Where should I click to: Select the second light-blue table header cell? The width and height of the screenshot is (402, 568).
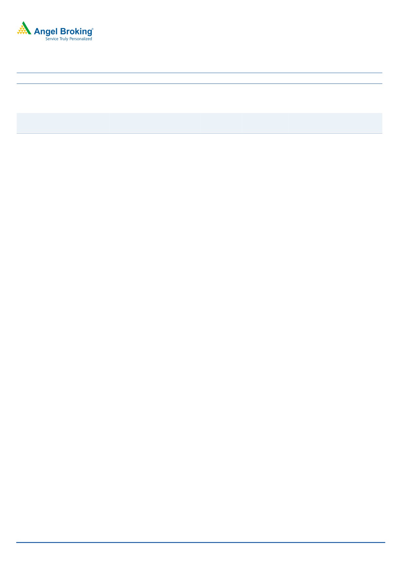155,123
